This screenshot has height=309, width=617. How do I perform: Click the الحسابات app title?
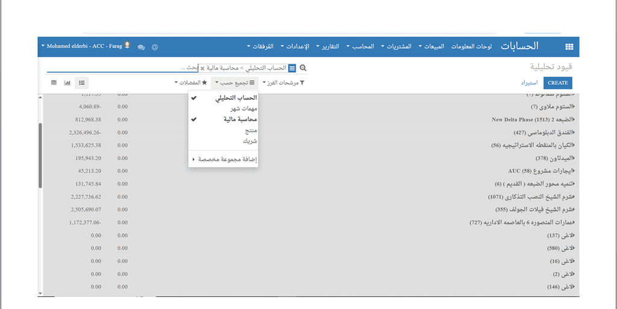(x=519, y=46)
